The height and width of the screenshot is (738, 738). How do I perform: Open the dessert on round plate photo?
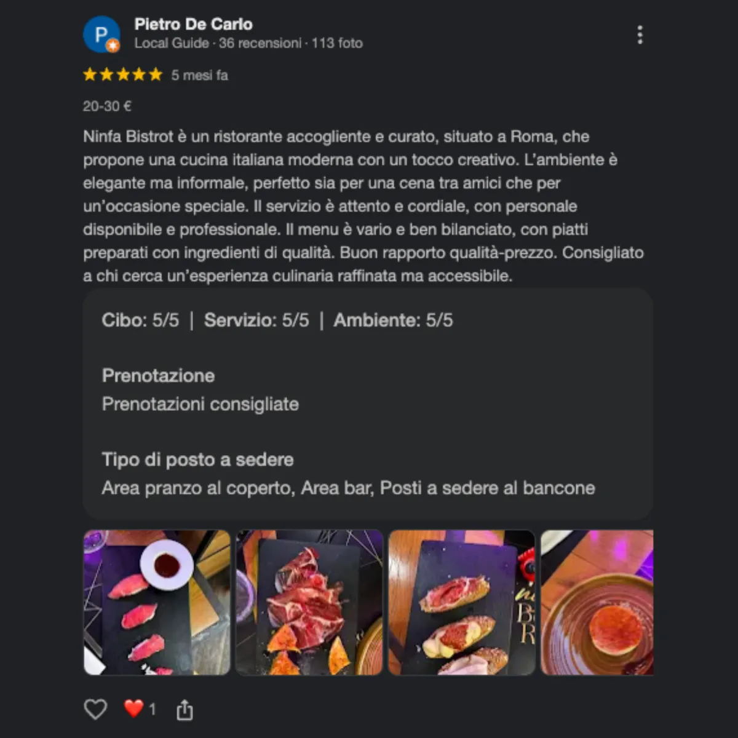[597, 603]
